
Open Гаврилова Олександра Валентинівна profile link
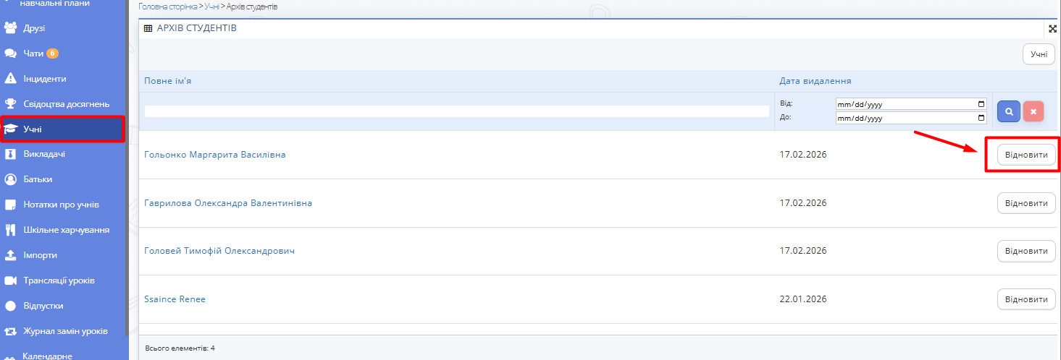228,203
